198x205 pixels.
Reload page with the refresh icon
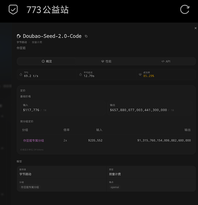tap(184, 9)
